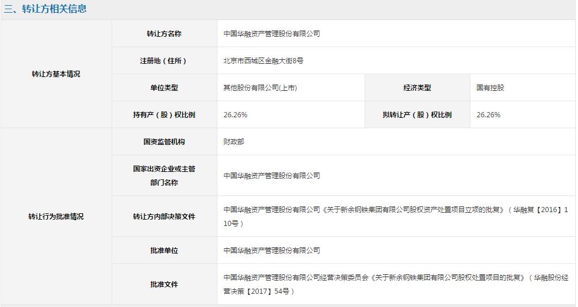Select the 注册地（住所） label cell
Viewport: 578px width, 307px height.
(x=164, y=61)
